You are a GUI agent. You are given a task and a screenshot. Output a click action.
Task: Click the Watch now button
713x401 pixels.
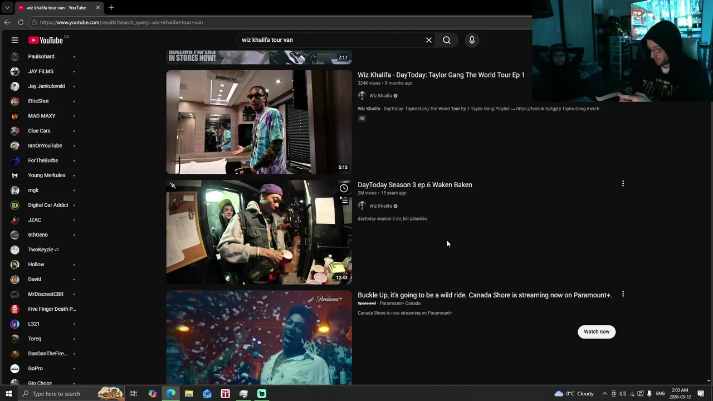pyautogui.click(x=597, y=331)
